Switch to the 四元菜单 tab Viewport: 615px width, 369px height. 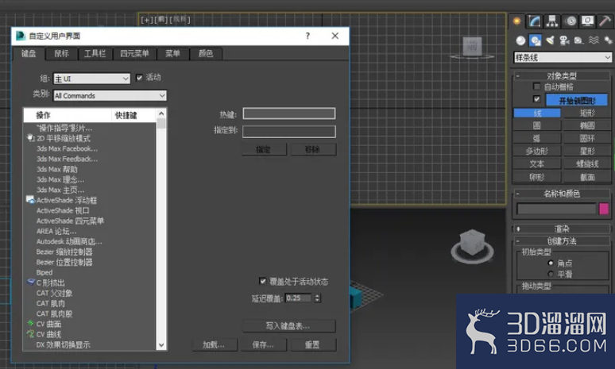pos(134,54)
